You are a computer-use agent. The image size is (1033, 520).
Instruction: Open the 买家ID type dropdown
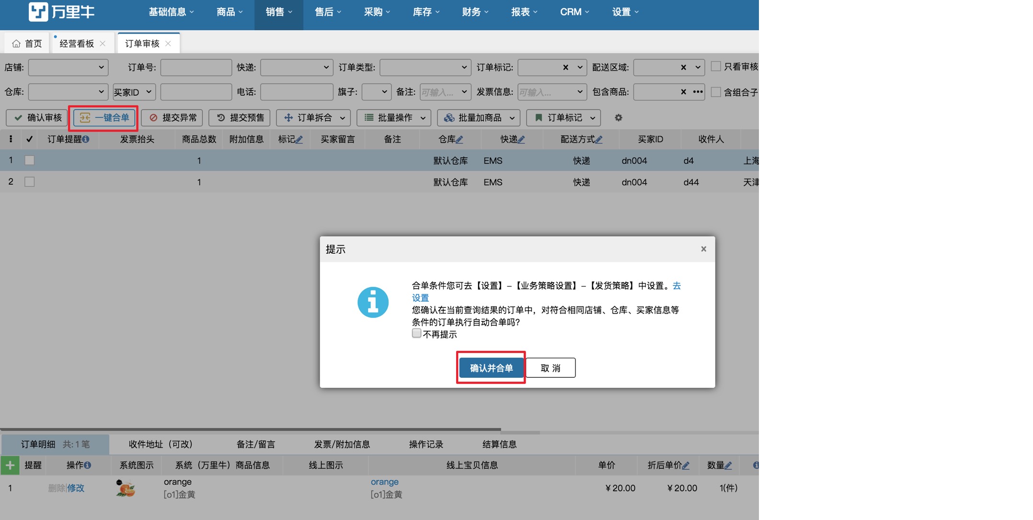point(134,92)
